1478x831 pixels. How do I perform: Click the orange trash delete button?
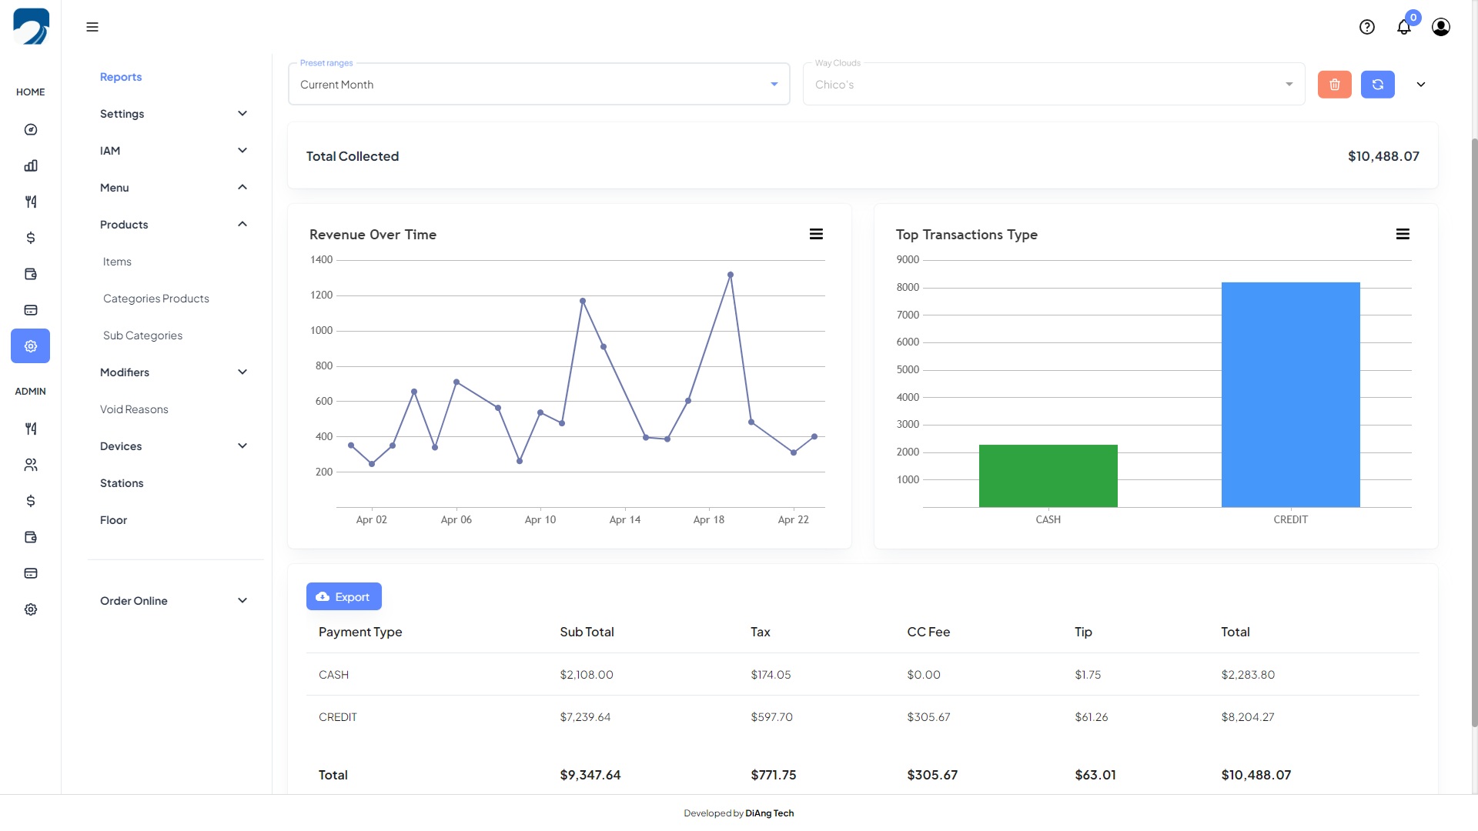[1335, 85]
